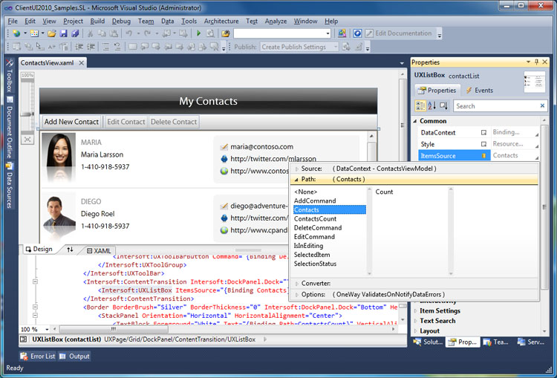Click the Fit-to-view icon under zoom slider

[27, 139]
